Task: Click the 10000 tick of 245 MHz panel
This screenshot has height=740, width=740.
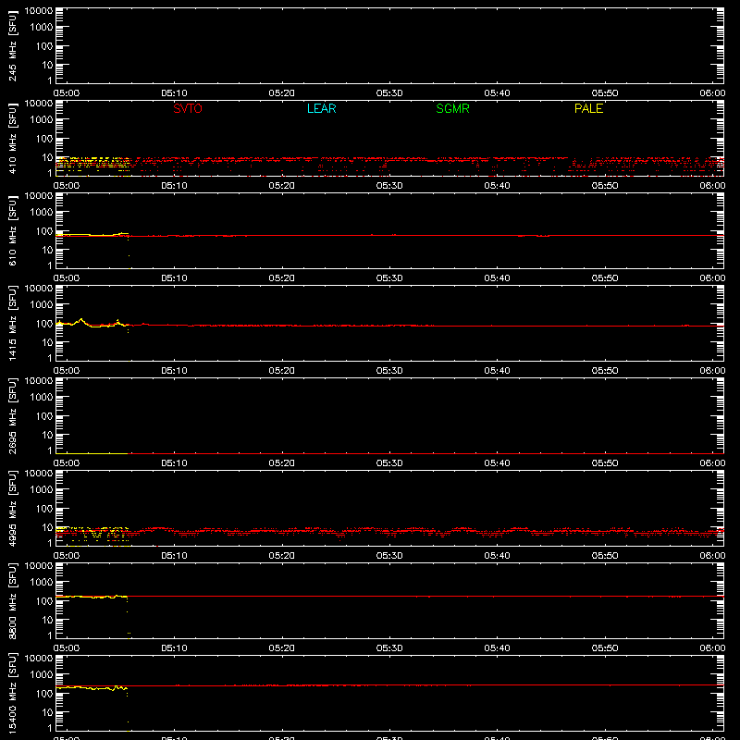Action: coord(39,11)
